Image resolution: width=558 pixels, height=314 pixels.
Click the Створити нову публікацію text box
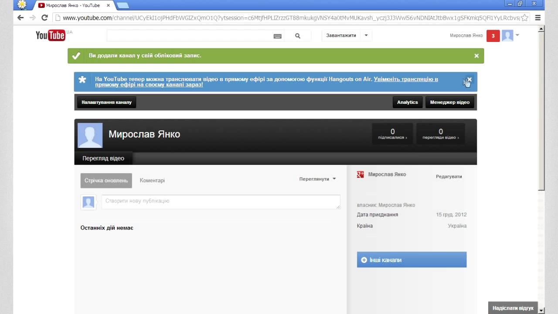221,201
